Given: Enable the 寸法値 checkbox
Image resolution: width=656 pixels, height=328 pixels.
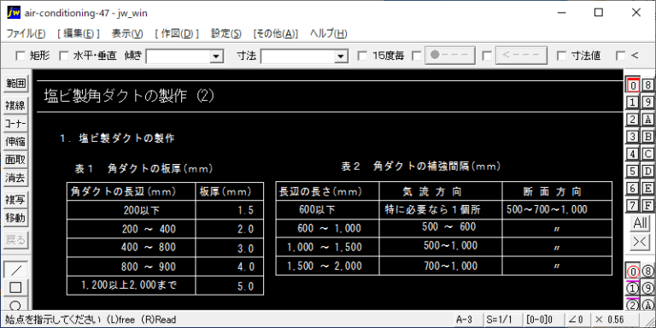Looking at the screenshot, I should tap(562, 56).
